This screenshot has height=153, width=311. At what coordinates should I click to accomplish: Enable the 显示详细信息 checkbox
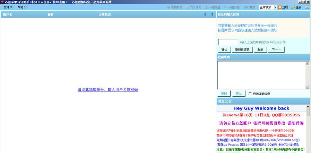coord(250,94)
